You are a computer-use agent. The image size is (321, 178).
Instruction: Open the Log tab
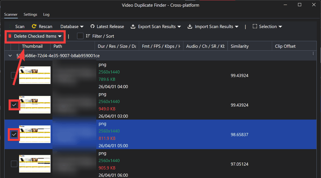click(46, 14)
